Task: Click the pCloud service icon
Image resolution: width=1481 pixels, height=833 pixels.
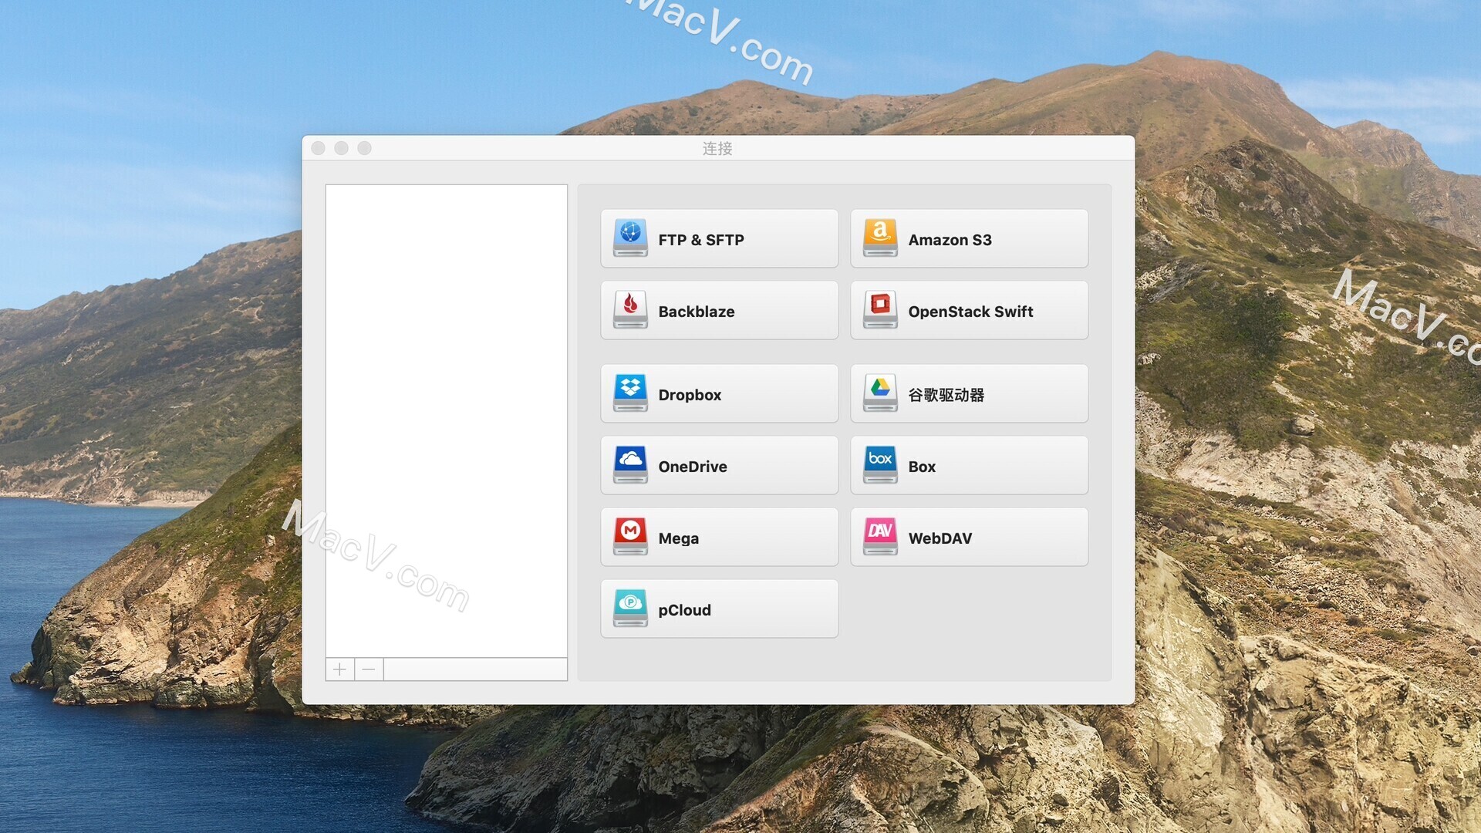Action: click(629, 609)
